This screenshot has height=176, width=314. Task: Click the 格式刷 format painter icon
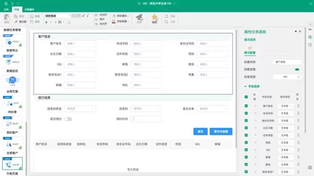(16, 21)
